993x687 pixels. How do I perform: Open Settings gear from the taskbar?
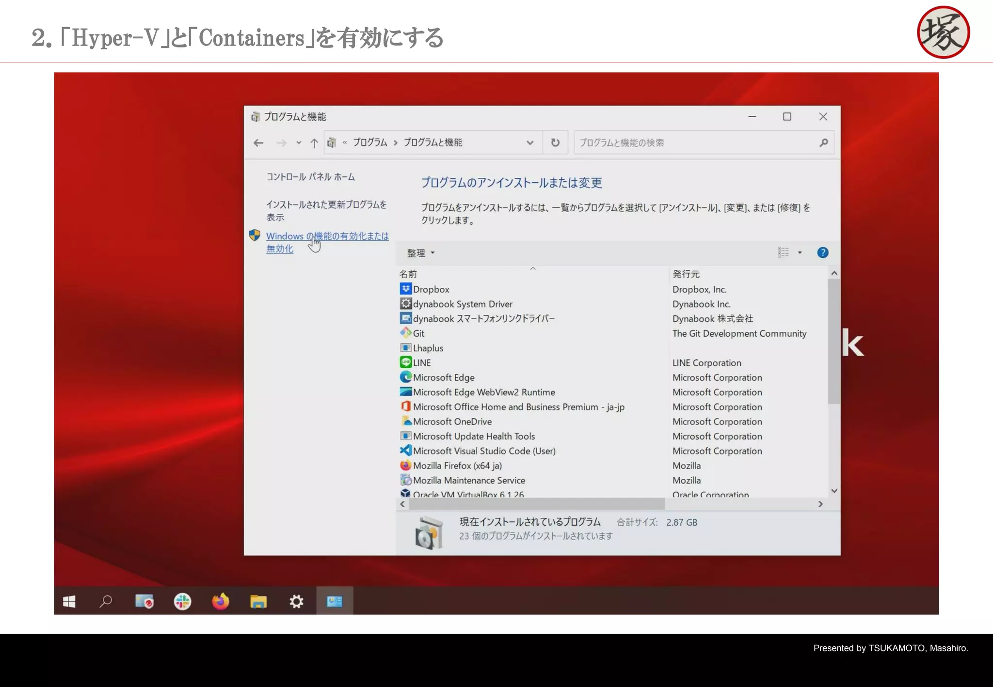coord(296,601)
